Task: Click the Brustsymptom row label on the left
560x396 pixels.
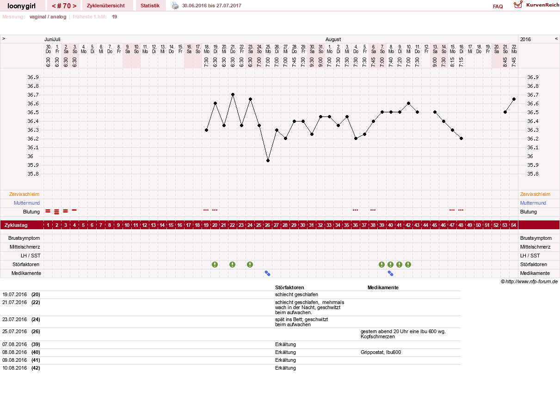Action: tap(24, 238)
